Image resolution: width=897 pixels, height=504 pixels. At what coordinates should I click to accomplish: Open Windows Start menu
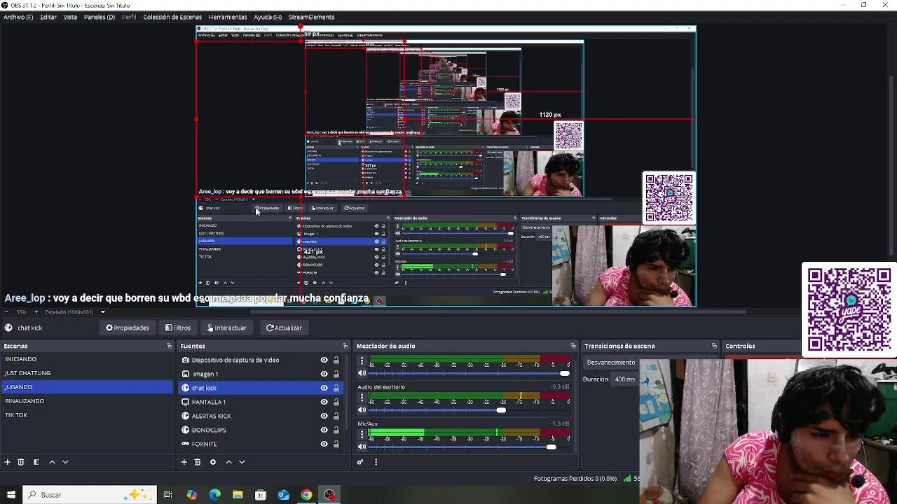coord(11,495)
